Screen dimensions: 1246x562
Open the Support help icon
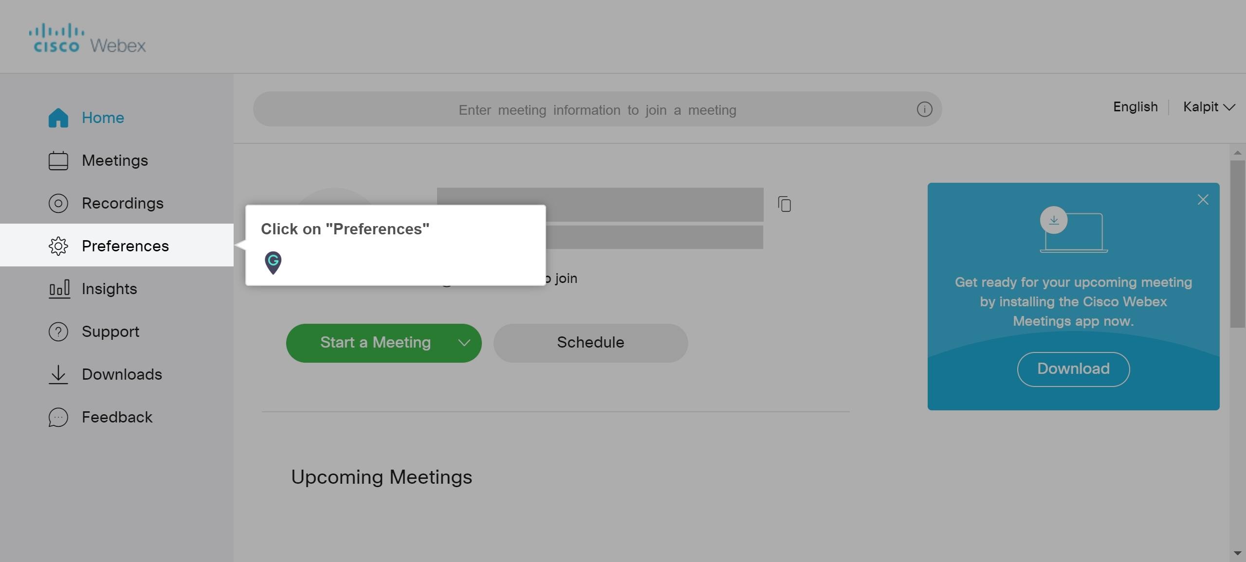coord(58,332)
